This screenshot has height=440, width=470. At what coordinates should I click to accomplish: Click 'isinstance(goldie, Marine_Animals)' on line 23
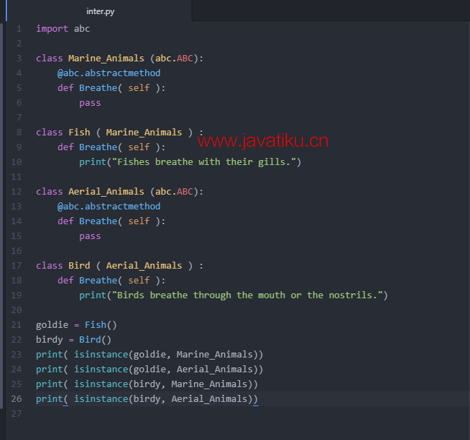[x=166, y=355]
